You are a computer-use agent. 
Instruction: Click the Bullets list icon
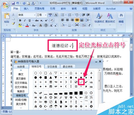click(x=63, y=15)
